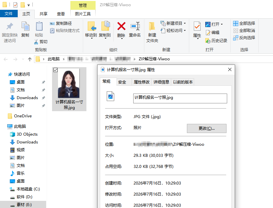Screen dimensions: 273x208
Task: Click Paste shortcut option
Action: pos(65,31)
